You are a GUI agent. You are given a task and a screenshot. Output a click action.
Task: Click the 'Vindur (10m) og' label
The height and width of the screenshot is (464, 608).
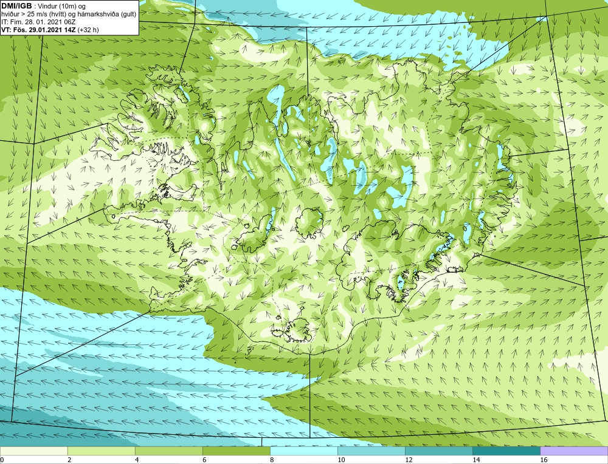[x=62, y=6]
